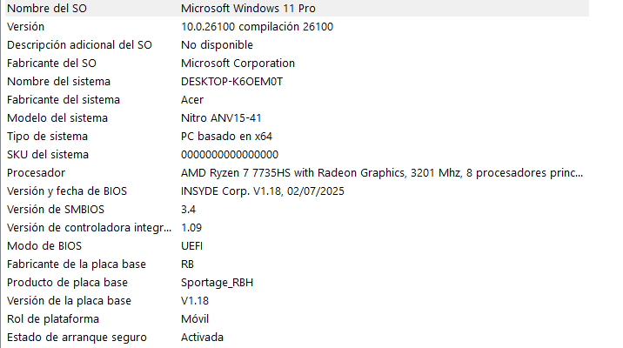Click the Fabricante de la placa base row
This screenshot has height=348, width=623.
click(297, 264)
